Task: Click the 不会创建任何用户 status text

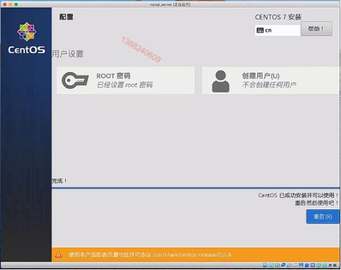Action: click(269, 85)
